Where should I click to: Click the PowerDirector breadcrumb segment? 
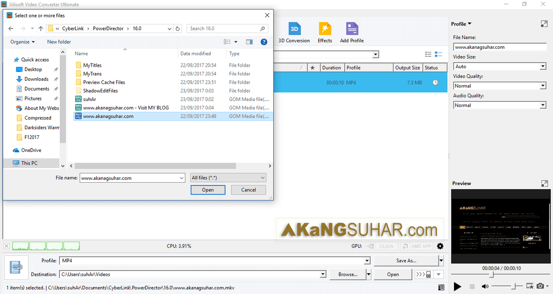[108, 29]
